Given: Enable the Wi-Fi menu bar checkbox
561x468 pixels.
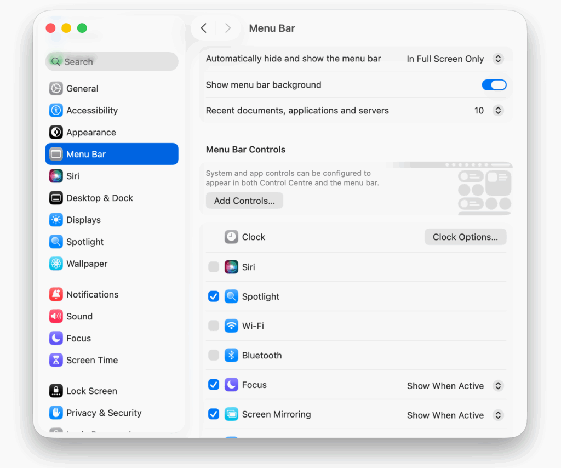Looking at the screenshot, I should point(214,326).
